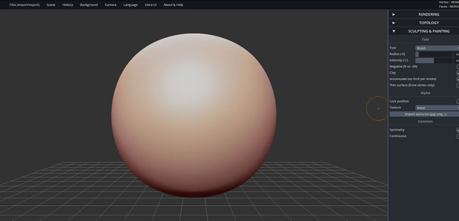This screenshot has width=459, height=221.
Task: Collapse the Sculpting & Painting section
Action: (x=424, y=31)
